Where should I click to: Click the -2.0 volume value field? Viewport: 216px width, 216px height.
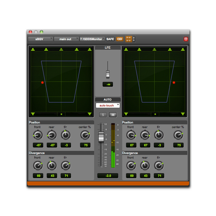tap(108, 176)
